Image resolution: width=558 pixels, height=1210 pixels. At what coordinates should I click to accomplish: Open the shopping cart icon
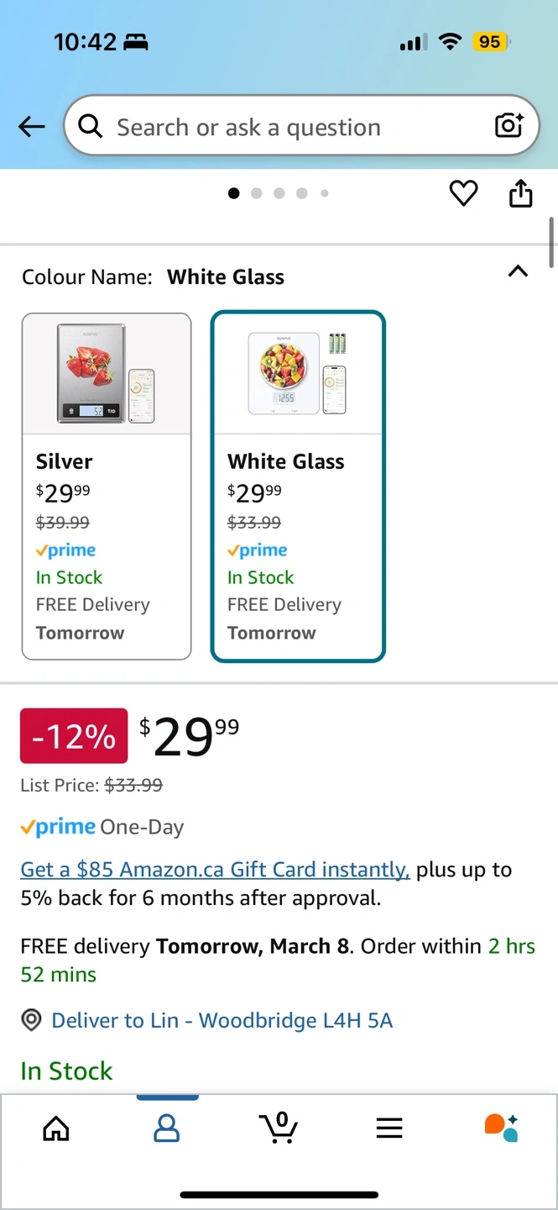[x=278, y=1127]
